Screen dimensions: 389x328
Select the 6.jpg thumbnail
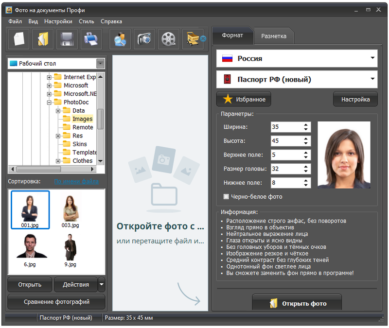point(30,250)
